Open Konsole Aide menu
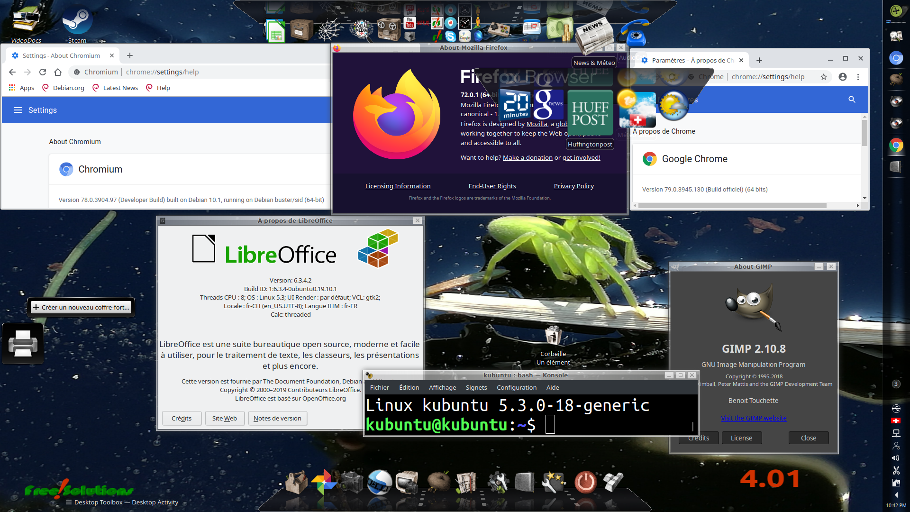 [553, 387]
